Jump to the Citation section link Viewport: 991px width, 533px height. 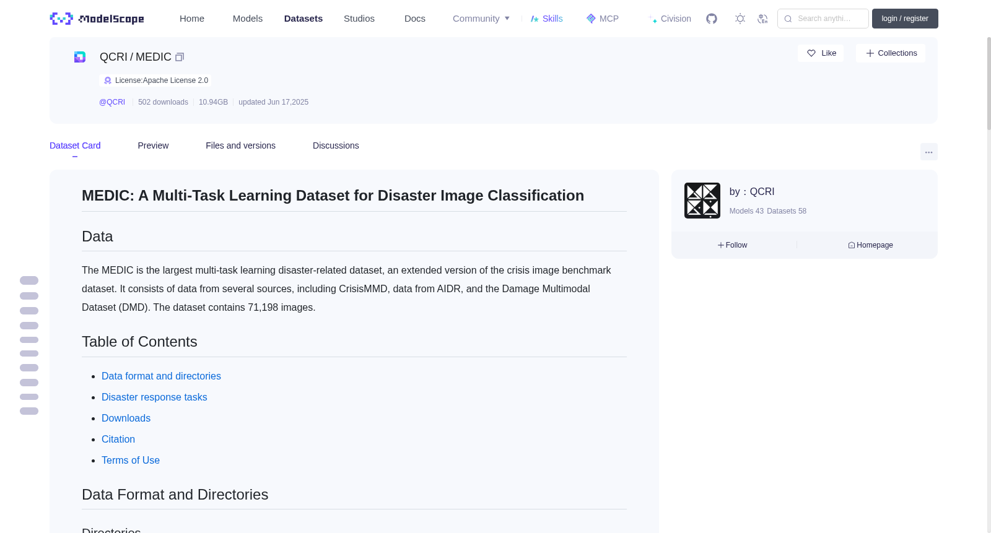pyautogui.click(x=118, y=439)
